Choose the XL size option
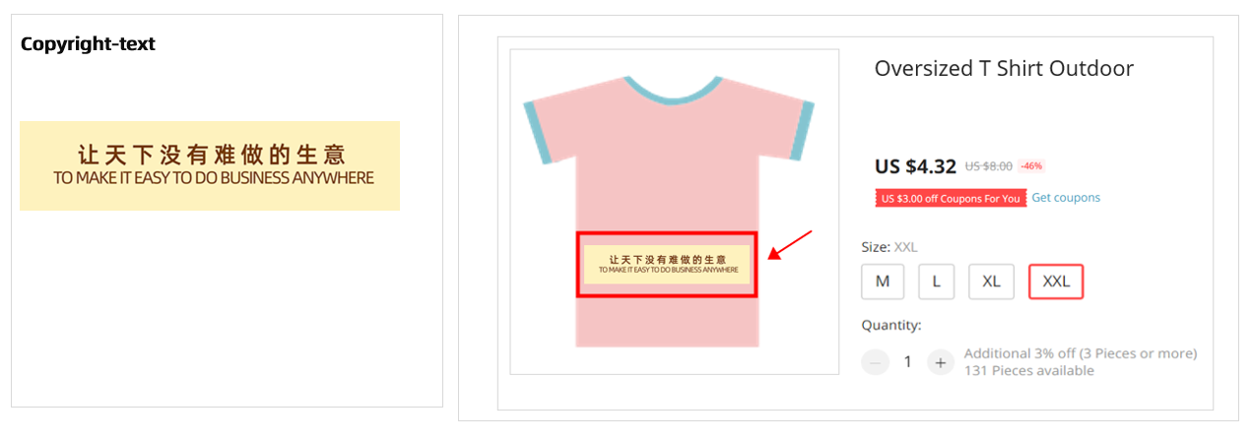Image resolution: width=1251 pixels, height=441 pixels. tap(991, 282)
